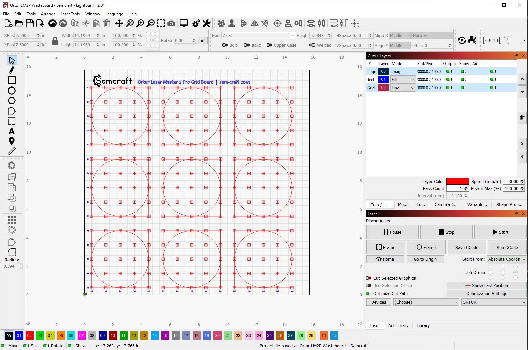The width and height of the screenshot is (528, 350).
Task: Open Device Settings wrench icon
Action: pos(206,23)
